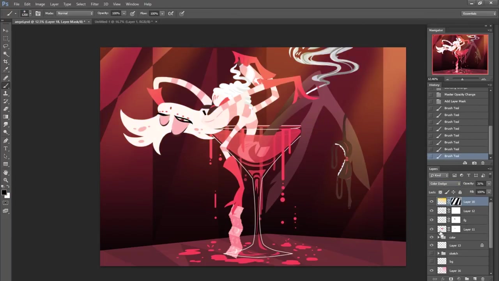Select the History Brush tool
Screen dimensions: 499x281
(5, 101)
